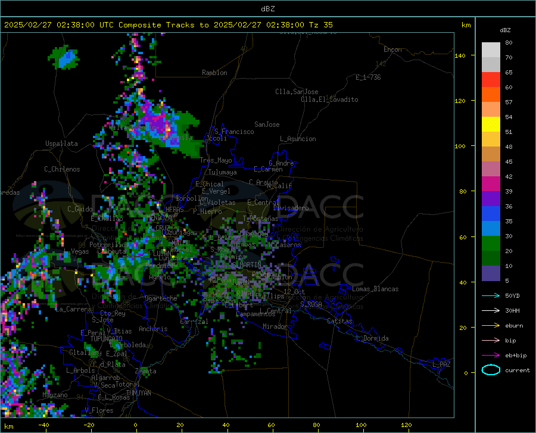
Task: Click the 'C_Guido' map label
Action: point(80,209)
